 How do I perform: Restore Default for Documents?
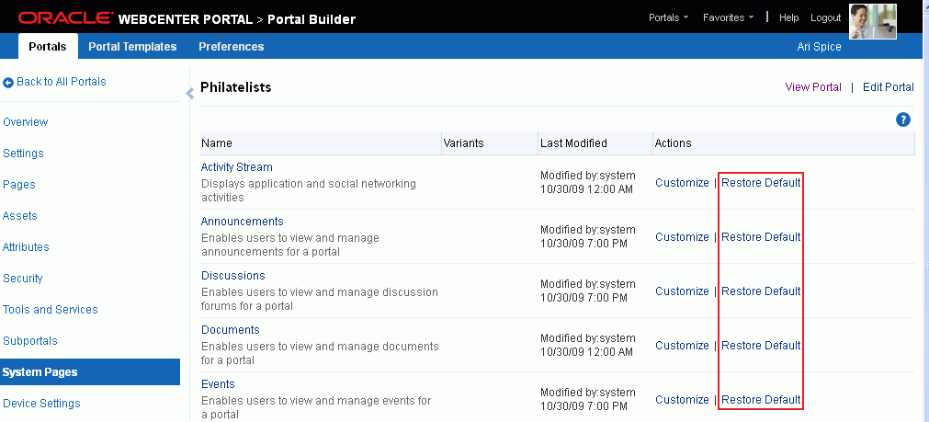coord(761,345)
